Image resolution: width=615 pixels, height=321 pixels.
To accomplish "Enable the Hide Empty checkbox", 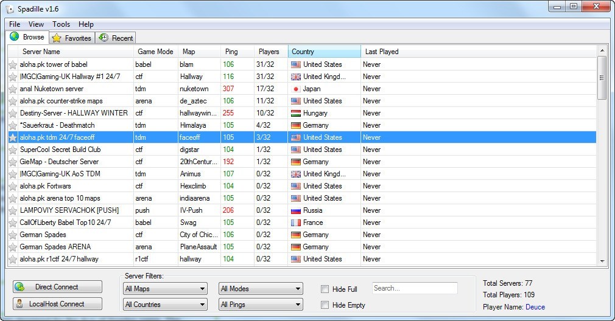I will click(x=325, y=305).
